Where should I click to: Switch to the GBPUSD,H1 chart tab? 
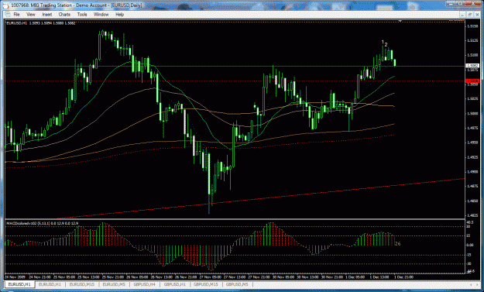pyautogui.click(x=175, y=284)
